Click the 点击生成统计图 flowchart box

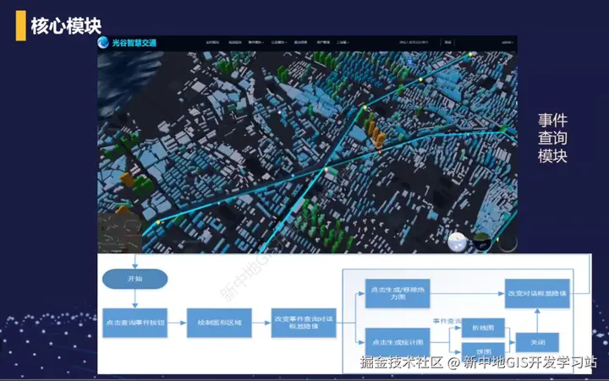click(x=398, y=342)
